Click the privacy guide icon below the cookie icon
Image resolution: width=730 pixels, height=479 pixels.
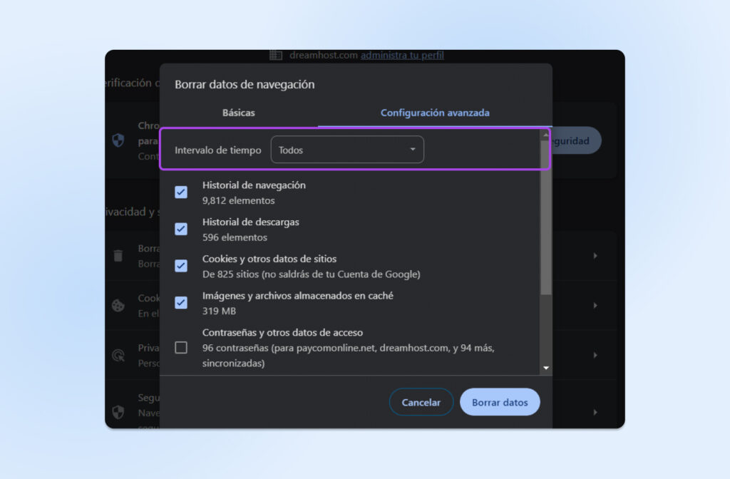tap(118, 355)
